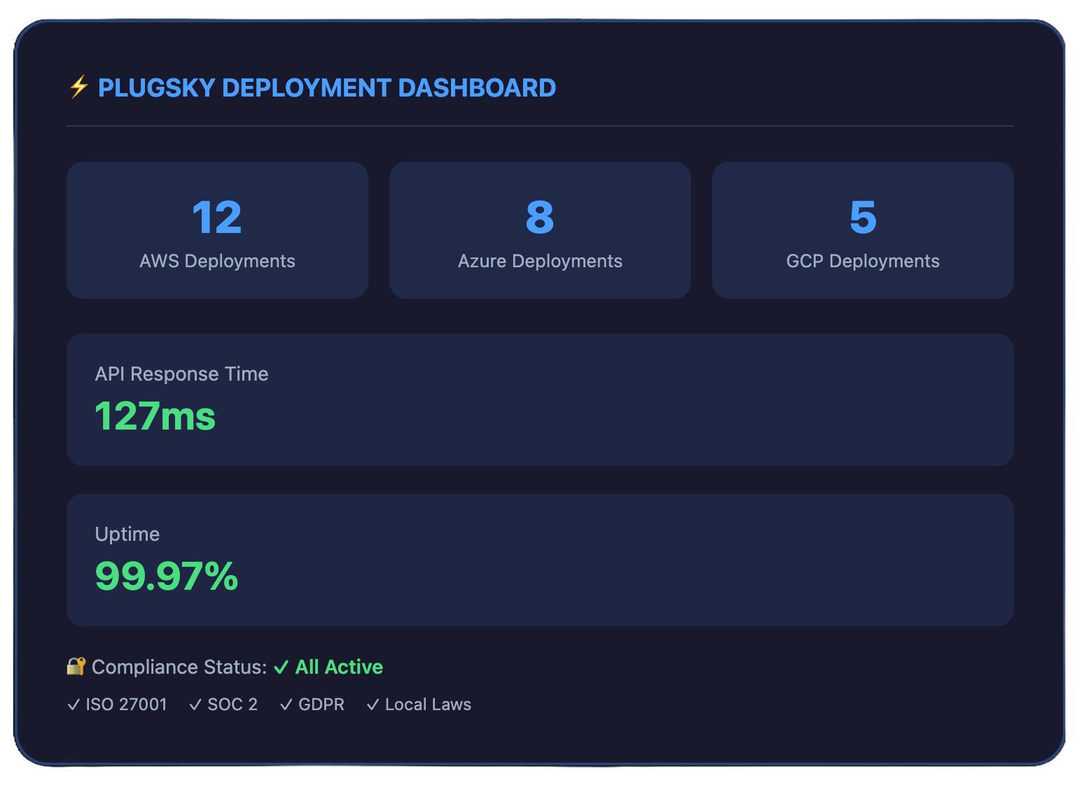1084x785 pixels.
Task: Click the lightning bolt icon in header
Action: (78, 87)
